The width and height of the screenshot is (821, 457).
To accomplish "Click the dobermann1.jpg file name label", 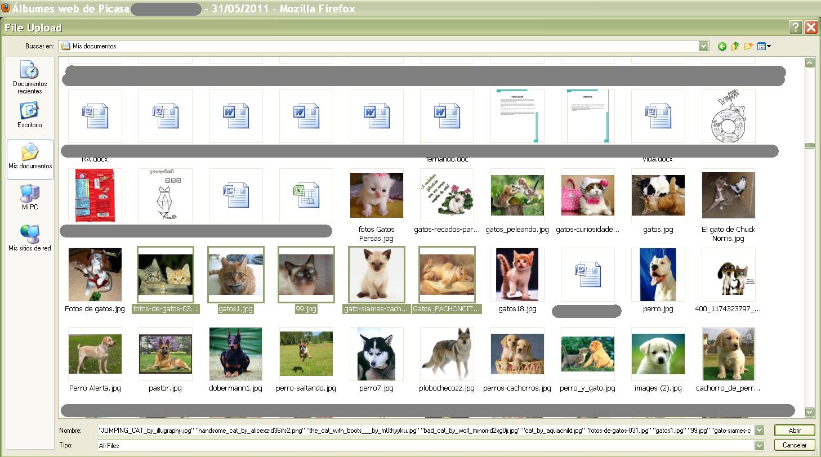I will [236, 388].
